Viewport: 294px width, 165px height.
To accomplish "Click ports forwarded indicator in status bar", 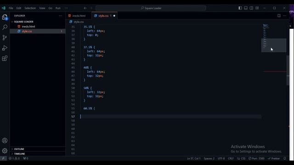I will 26,159.
